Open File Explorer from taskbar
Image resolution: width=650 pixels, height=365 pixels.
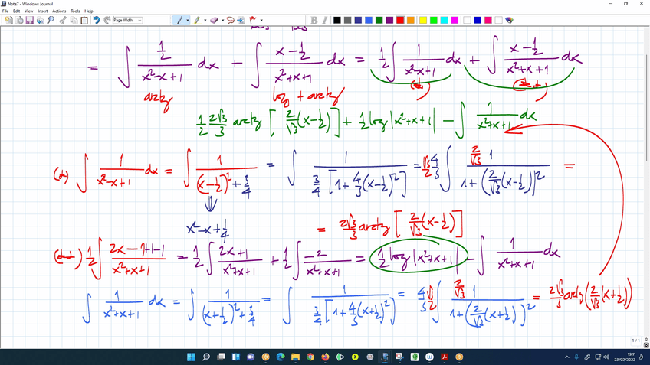(x=296, y=357)
